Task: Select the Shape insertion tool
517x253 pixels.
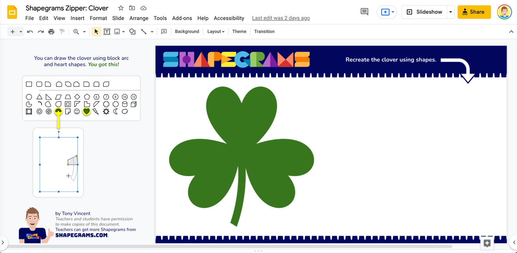Action: click(132, 31)
